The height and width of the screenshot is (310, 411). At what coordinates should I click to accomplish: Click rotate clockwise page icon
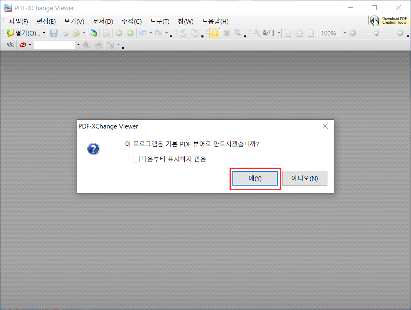click(195, 33)
